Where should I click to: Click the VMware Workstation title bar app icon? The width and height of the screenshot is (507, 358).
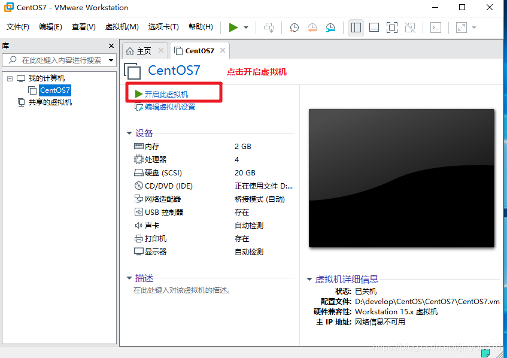tap(9, 7)
